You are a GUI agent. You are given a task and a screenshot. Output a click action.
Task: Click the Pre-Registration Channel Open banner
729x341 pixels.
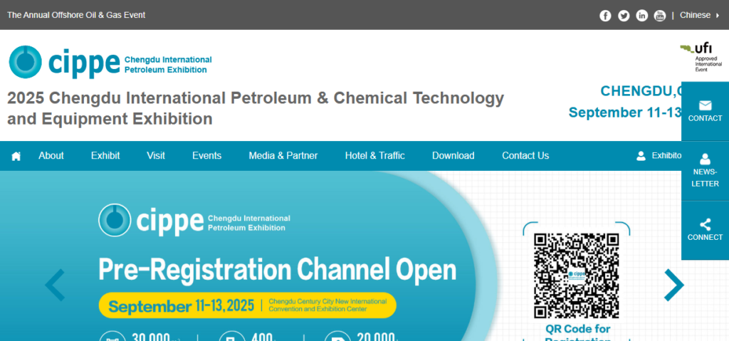tap(277, 270)
